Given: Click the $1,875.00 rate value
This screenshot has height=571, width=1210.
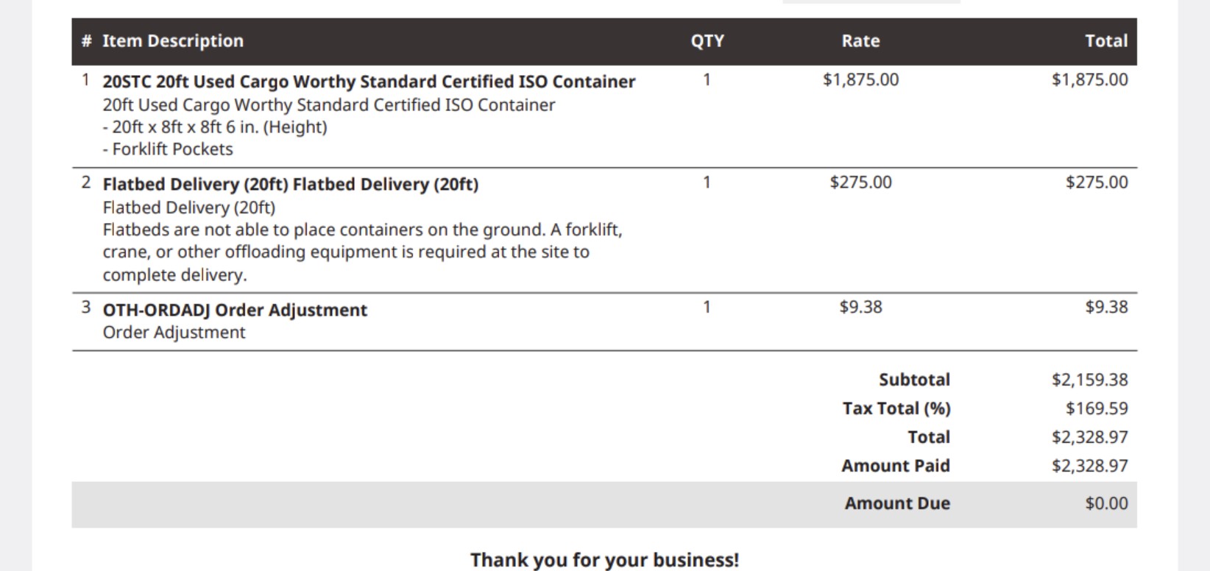Looking at the screenshot, I should point(860,79).
